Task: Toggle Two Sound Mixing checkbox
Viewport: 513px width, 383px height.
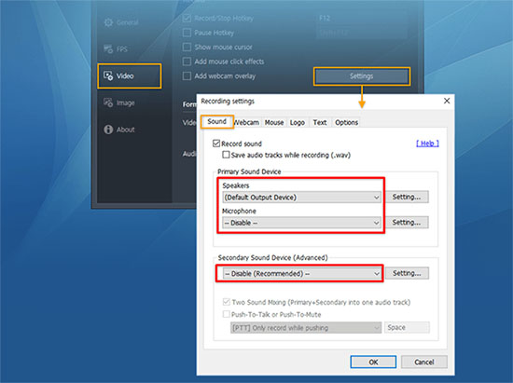Action: tap(226, 302)
